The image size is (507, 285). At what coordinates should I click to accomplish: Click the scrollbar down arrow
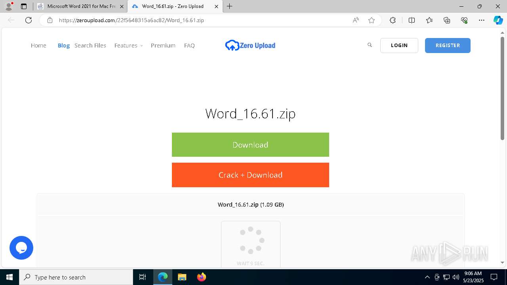click(x=502, y=262)
